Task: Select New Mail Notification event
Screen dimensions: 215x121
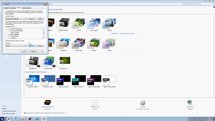Action: click(17, 31)
